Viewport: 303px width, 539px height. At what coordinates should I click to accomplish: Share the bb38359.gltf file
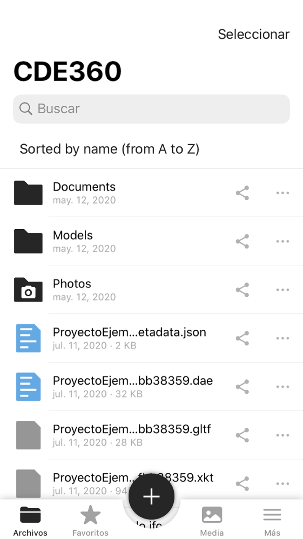click(x=242, y=435)
